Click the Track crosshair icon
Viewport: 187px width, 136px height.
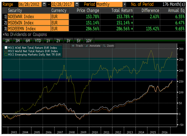(x=73, y=46)
